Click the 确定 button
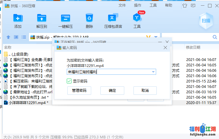 [112, 91]
